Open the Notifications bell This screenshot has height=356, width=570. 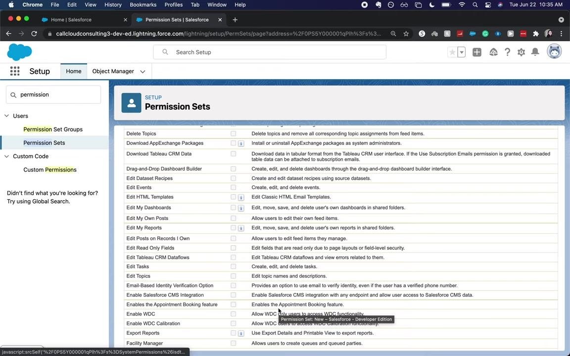(535, 52)
